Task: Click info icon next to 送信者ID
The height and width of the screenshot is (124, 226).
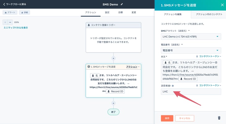Action: point(173,86)
